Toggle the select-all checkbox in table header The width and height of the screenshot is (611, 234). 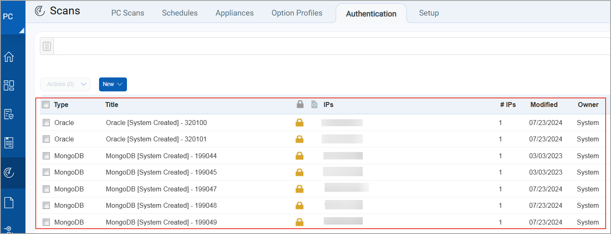46,105
